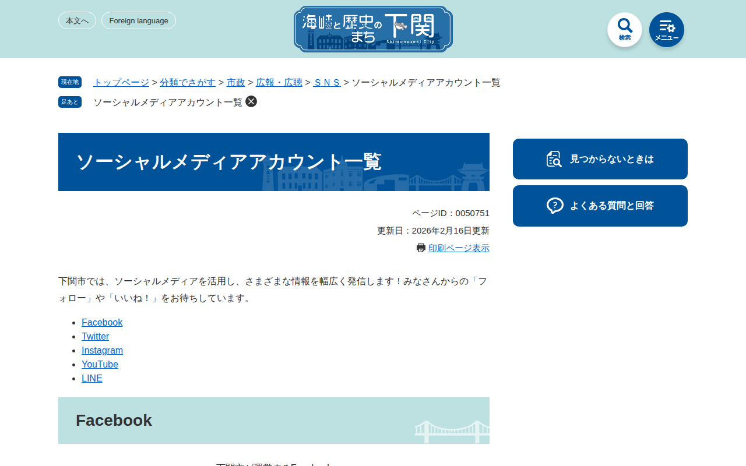The image size is (746, 466).
Task: Click ソーシャルメディアアカウント一覧 text in the 足あと row
Action: [x=168, y=102]
